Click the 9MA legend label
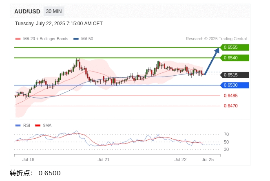Screen dimensions: 270x181 click(47, 126)
